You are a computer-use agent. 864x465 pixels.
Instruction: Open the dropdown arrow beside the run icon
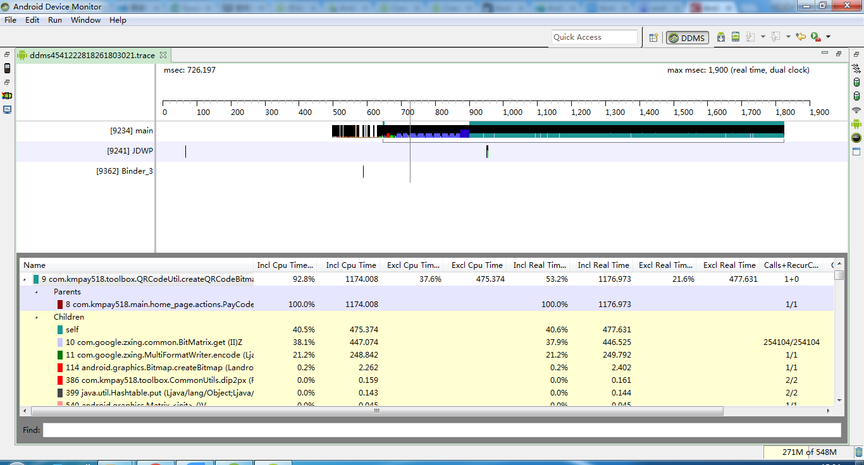click(x=828, y=37)
